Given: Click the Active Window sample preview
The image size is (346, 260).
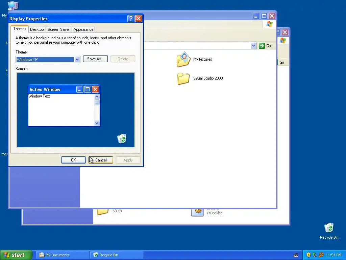Looking at the screenshot, I should [x=64, y=106].
